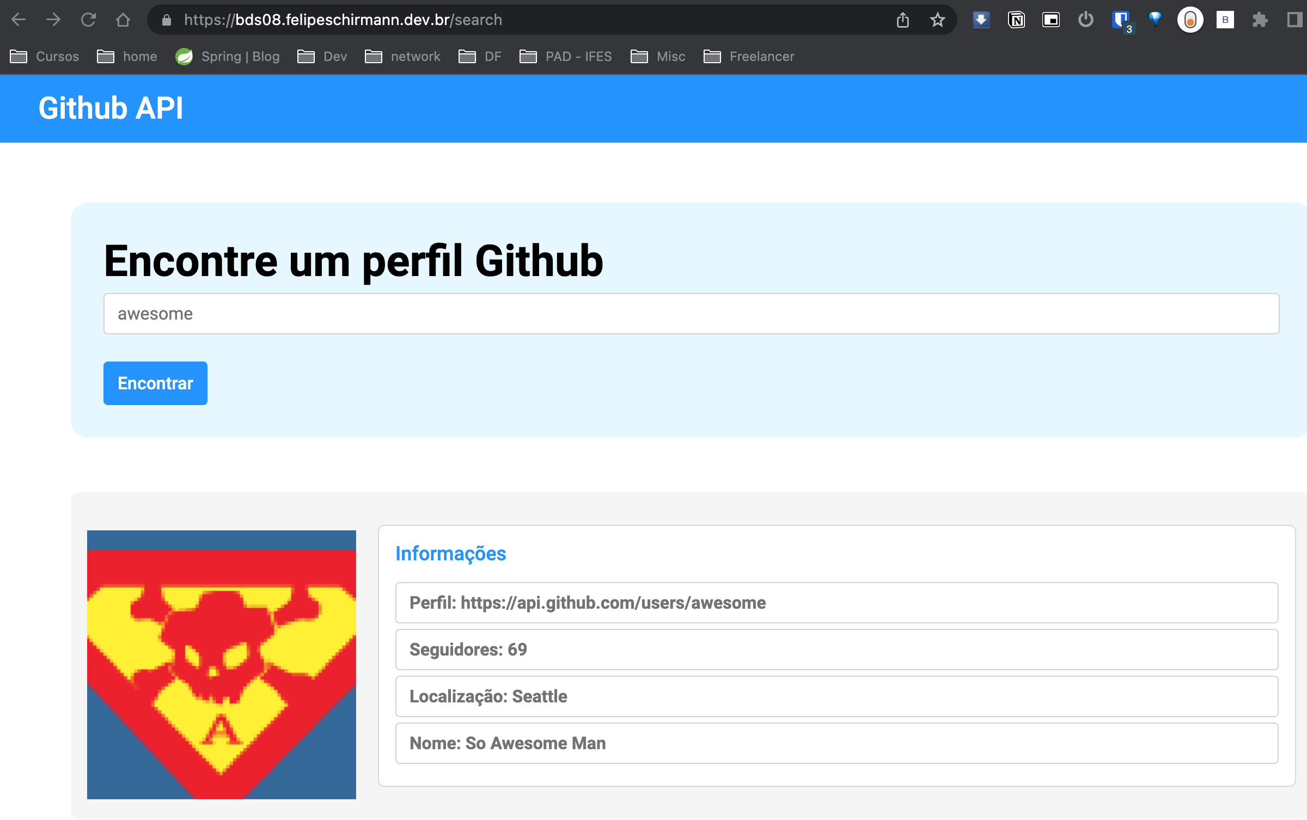Open the Freelancer bookmarks folder

(749, 57)
